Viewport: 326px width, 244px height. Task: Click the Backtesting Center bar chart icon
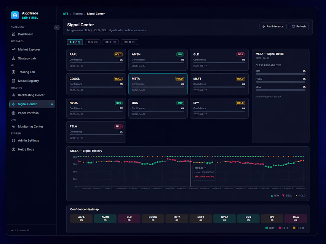point(14,95)
